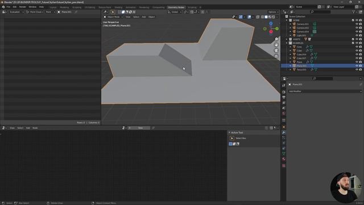Open the Global transform orientation dropdown
Screen dimensions: 364x205
click(175, 12)
